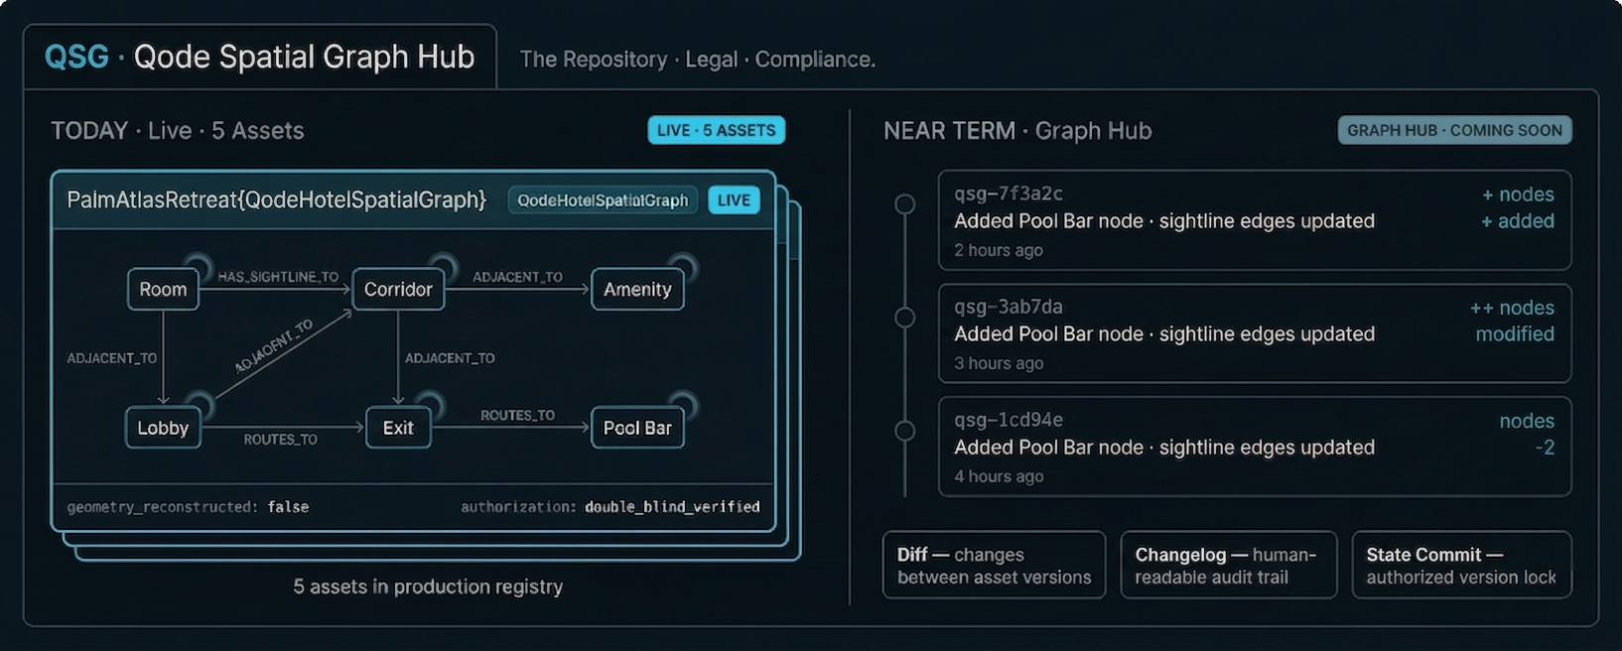This screenshot has height=651, width=1622.
Task: Click the '3 hours ago' timestamp
Action: [999, 363]
